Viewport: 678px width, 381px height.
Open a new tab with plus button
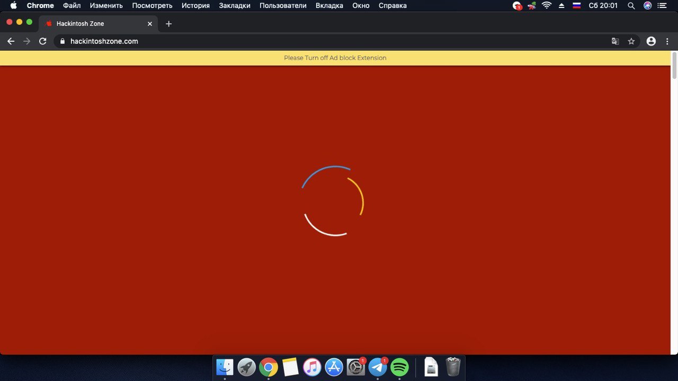click(x=168, y=24)
